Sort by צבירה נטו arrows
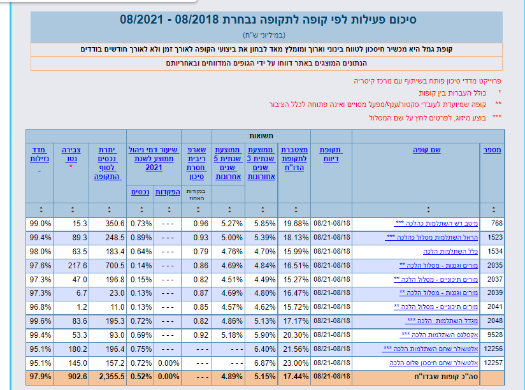Image resolution: width=525 pixels, height=390 pixels. tap(73, 210)
